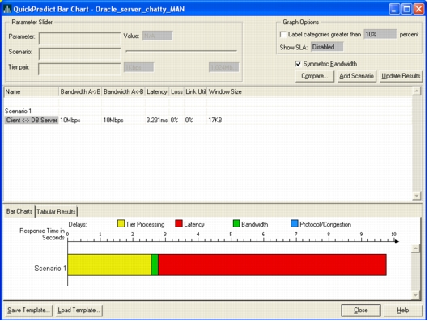Click the yellow Tier Processing bar segment
The height and width of the screenshot is (322, 429).
[109, 265]
